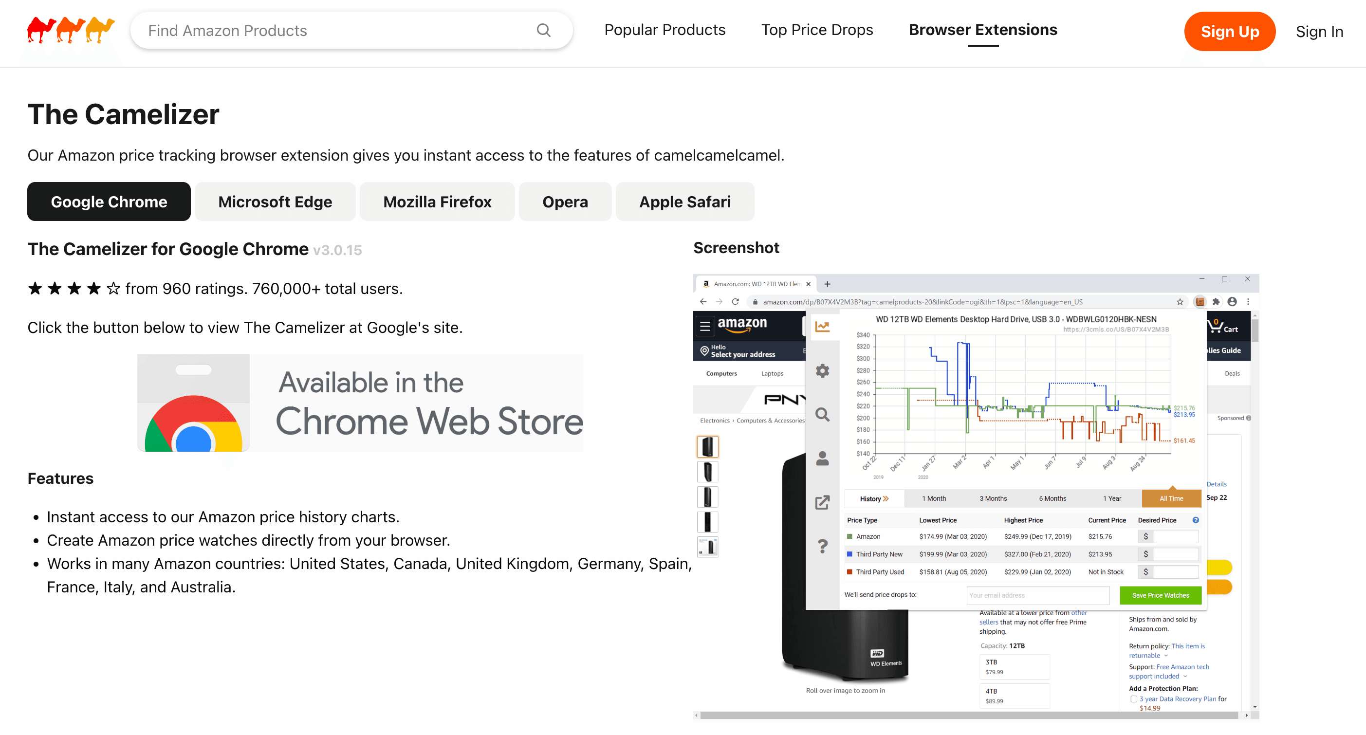1366x735 pixels.
Task: Choose the Opera extension tab
Action: pyautogui.click(x=565, y=202)
